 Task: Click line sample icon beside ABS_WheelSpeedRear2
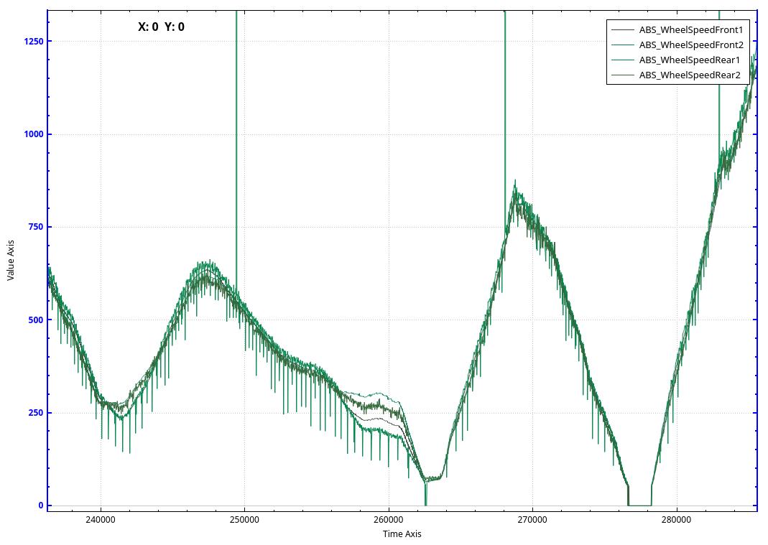(x=622, y=75)
